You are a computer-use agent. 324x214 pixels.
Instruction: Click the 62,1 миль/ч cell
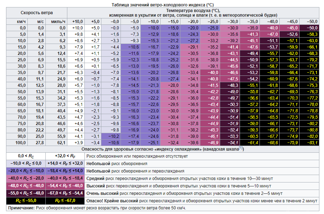(59, 142)
